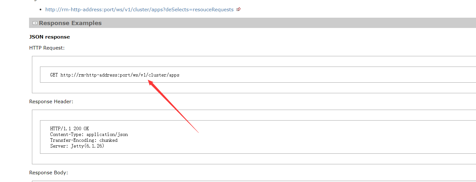
Task: Click the GET http://rm-http-address:port/ws/v1/cluster/apps code line
Action: [115, 75]
